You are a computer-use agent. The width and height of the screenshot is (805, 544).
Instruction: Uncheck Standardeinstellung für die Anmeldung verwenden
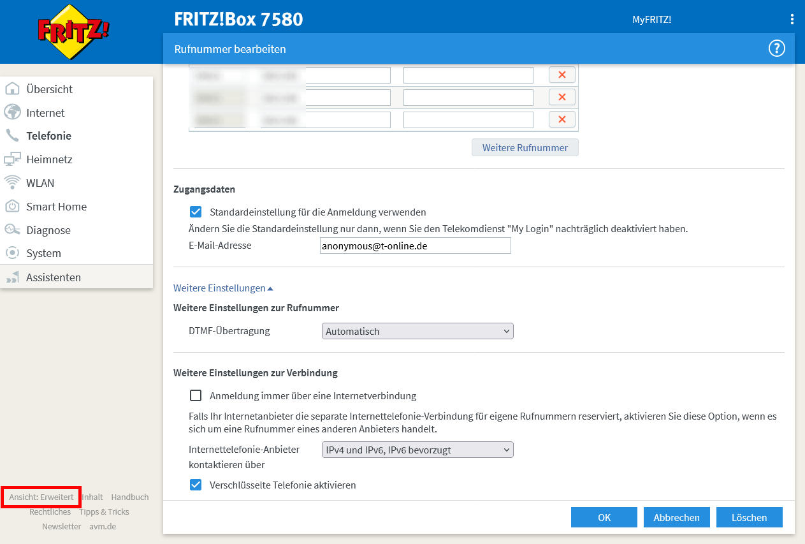pyautogui.click(x=195, y=212)
